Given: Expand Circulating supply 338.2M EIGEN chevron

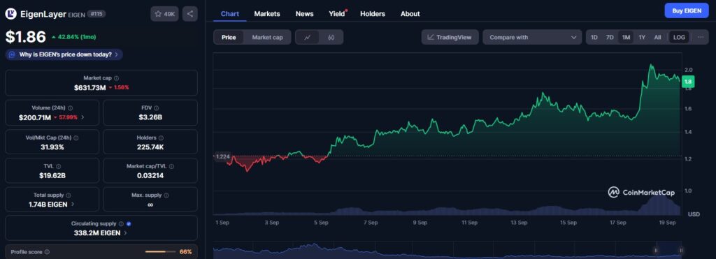Looking at the screenshot, I should [126, 233].
